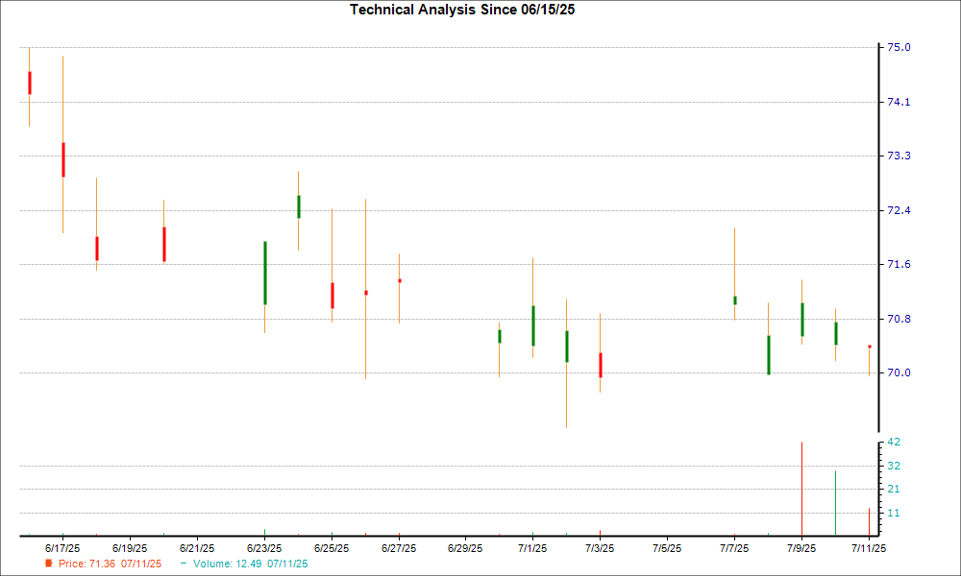Click the 6/29/25 date label

[465, 548]
